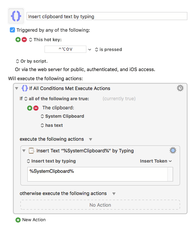Change the 'has text' condition option
This screenshot has width=195, height=230.
(52, 125)
